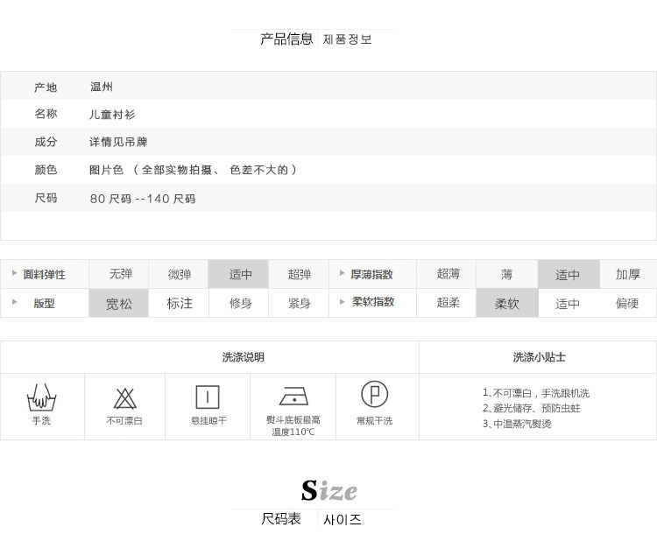Click 不可漂白 caption
Image resolution: width=657 pixels, height=534 pixels.
124,420
